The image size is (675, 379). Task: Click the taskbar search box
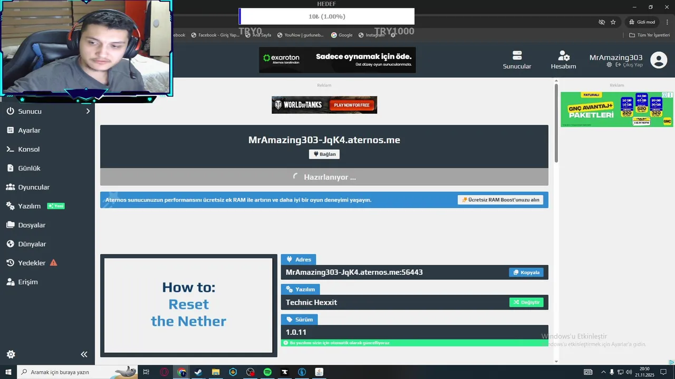[78, 372]
